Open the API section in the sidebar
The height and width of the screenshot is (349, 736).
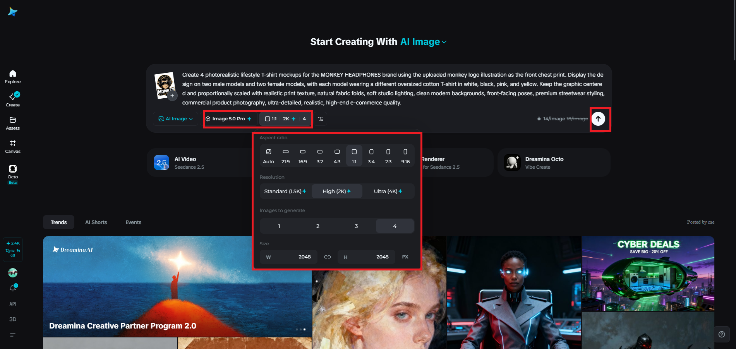tap(13, 304)
